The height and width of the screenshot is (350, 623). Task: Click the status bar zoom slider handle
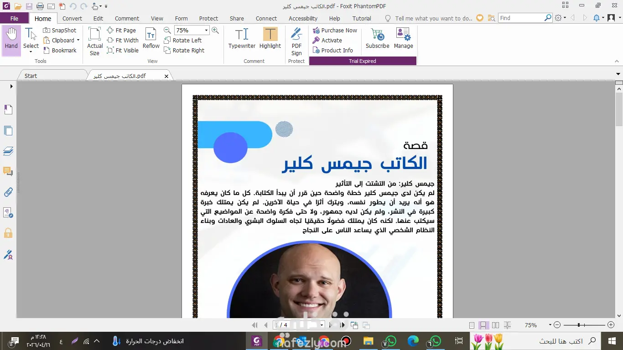point(579,325)
